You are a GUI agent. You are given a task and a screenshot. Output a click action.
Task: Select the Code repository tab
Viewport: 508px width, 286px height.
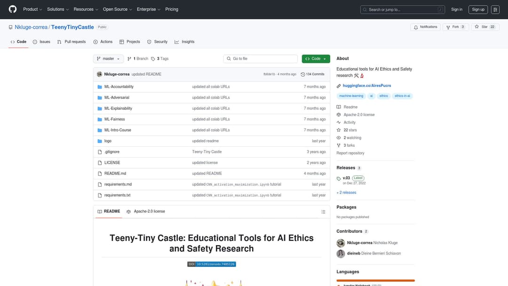(18, 42)
